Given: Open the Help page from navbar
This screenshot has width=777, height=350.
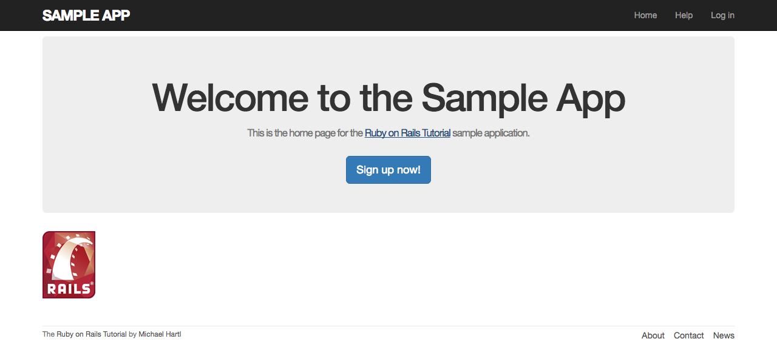Looking at the screenshot, I should [x=684, y=15].
